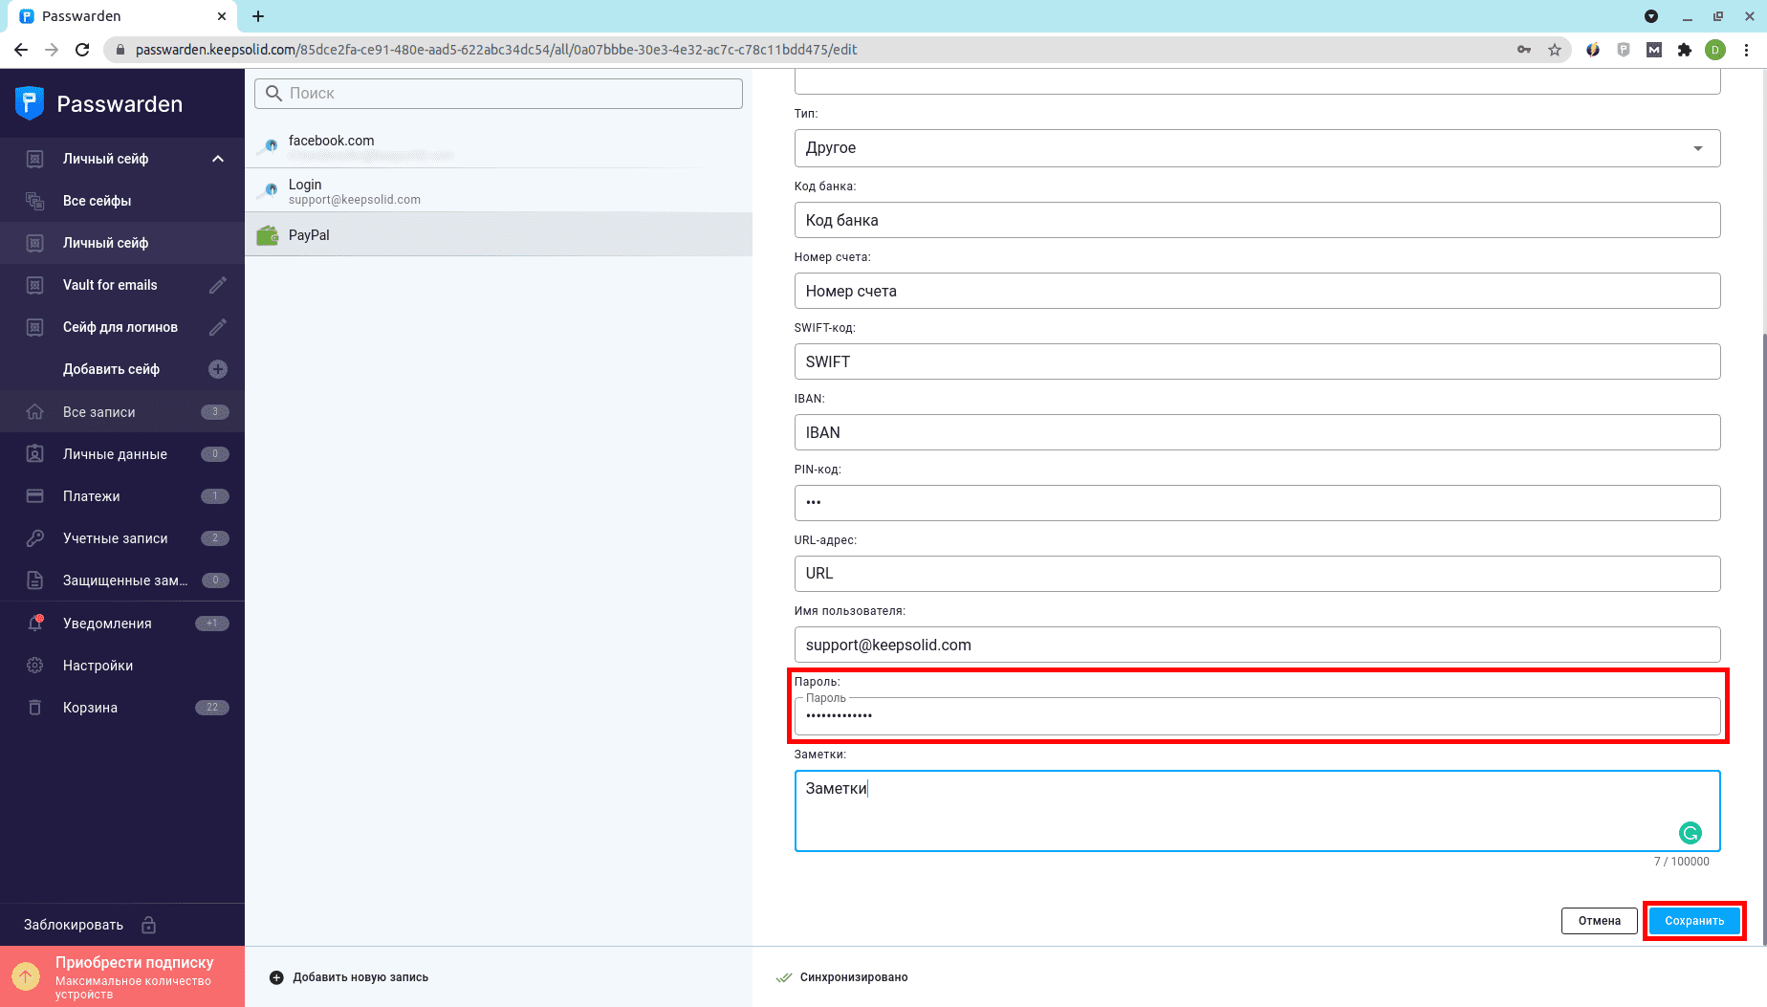Screen dimensions: 1767x1007
Task: Bookmark this page with the star icon
Action: (x=1555, y=50)
